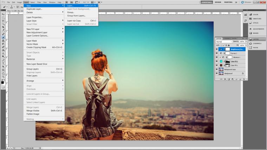
Task: Select the Healing Brush tool
Action: click(x=3, y=34)
